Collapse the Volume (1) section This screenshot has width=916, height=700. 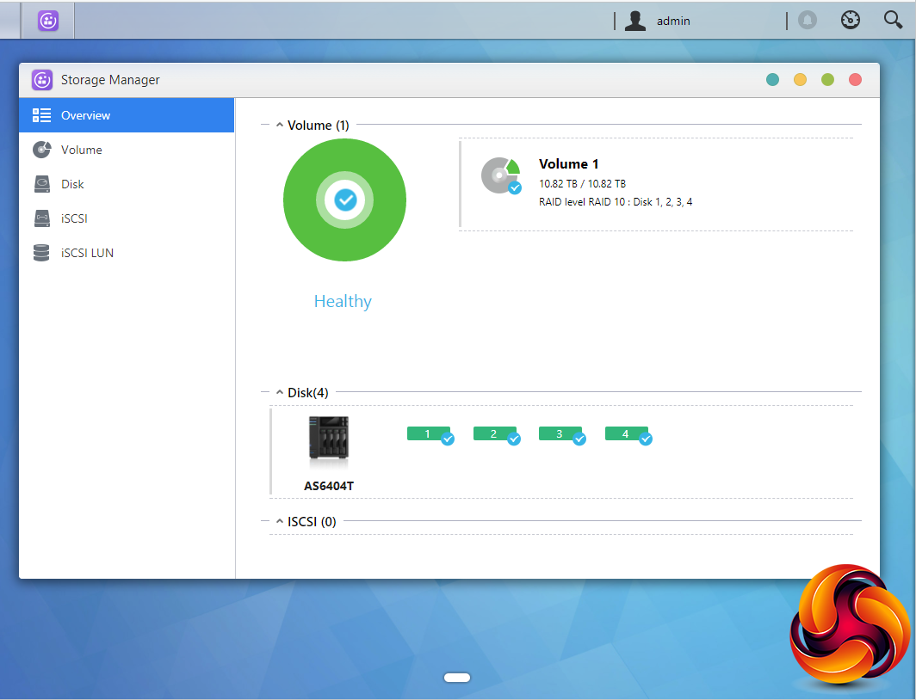click(x=280, y=125)
